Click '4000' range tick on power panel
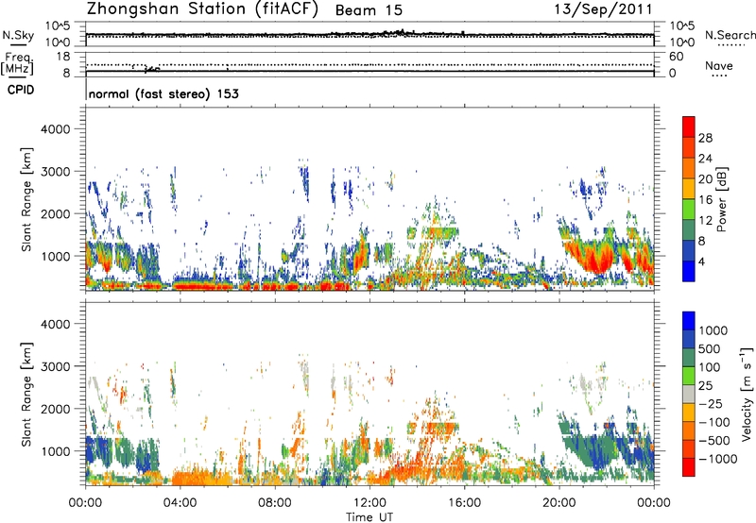Screen dimensions: 756x523 (x=56, y=129)
